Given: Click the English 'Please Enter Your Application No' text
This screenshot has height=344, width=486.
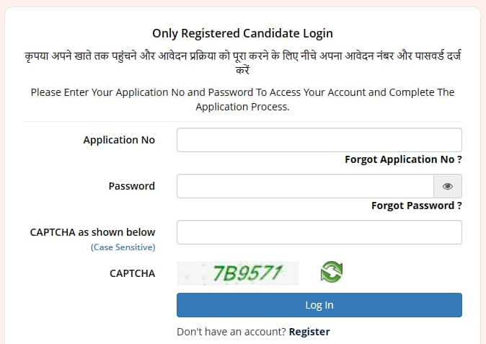Looking at the screenshot, I should point(242,100).
